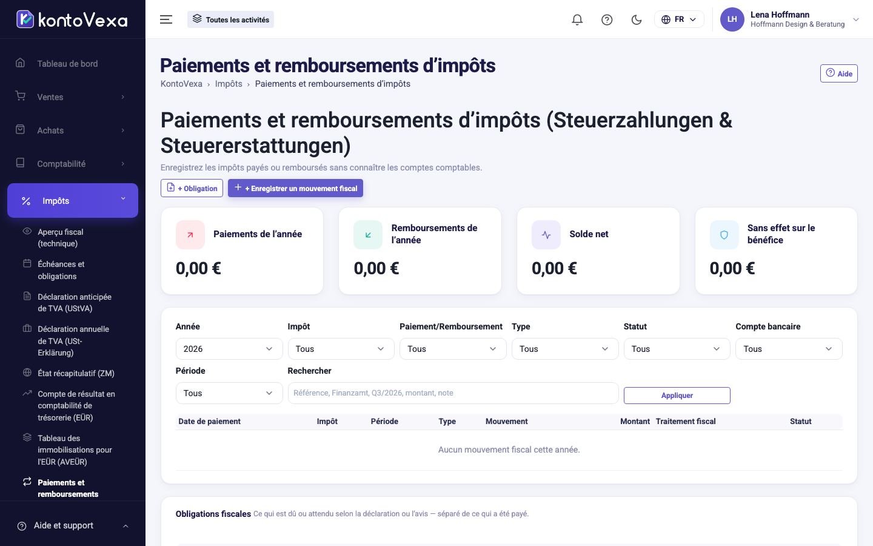Switch to dark mode moon icon
873x546 pixels.
pyautogui.click(x=637, y=19)
